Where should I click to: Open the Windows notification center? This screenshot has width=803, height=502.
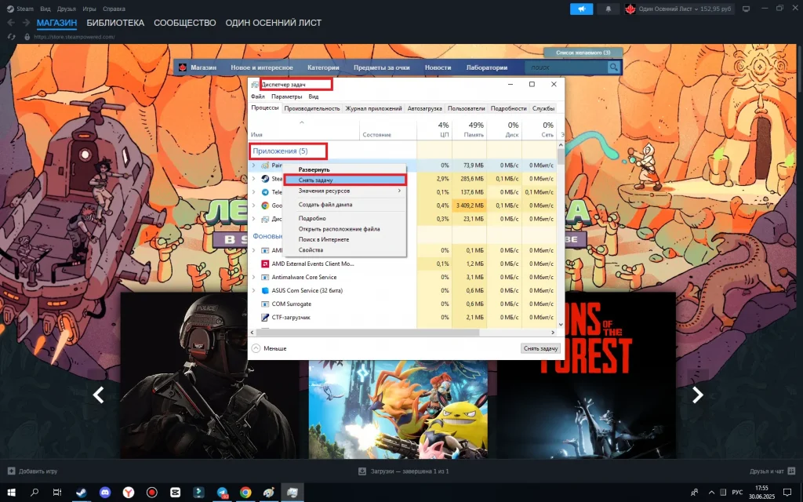(x=787, y=493)
